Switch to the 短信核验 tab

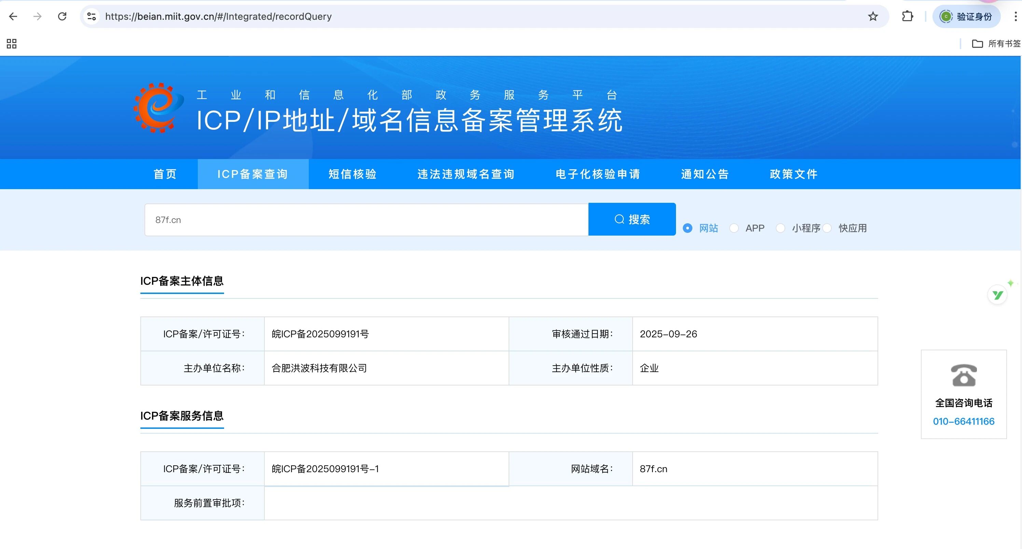click(x=352, y=174)
